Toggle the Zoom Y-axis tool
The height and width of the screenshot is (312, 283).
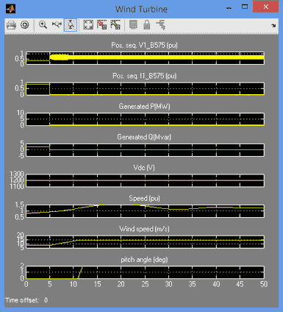71,25
